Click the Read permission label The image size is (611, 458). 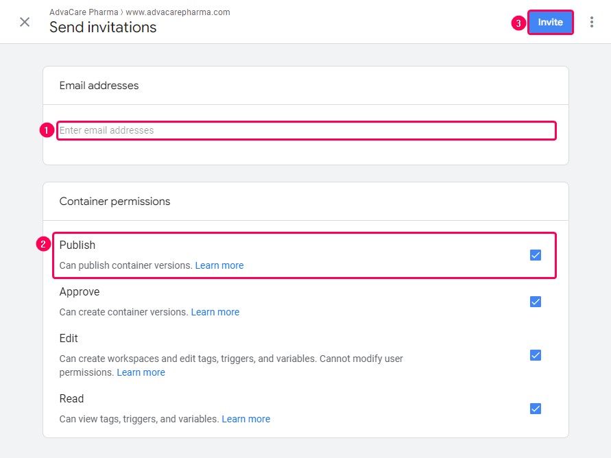[71, 399]
